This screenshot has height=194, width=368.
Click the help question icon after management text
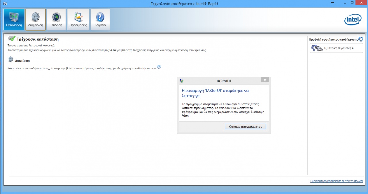point(159,67)
